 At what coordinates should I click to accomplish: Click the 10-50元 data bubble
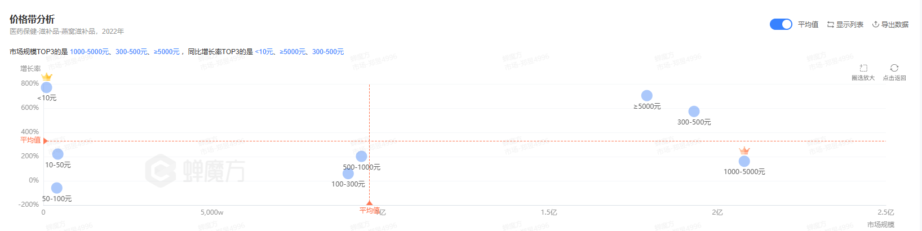tap(58, 154)
